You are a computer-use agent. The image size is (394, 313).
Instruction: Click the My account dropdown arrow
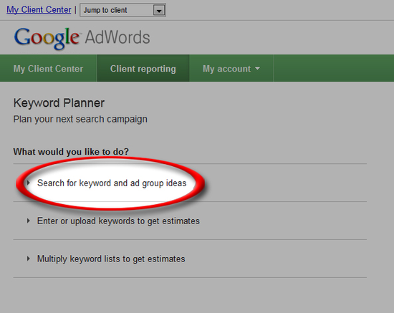[257, 68]
